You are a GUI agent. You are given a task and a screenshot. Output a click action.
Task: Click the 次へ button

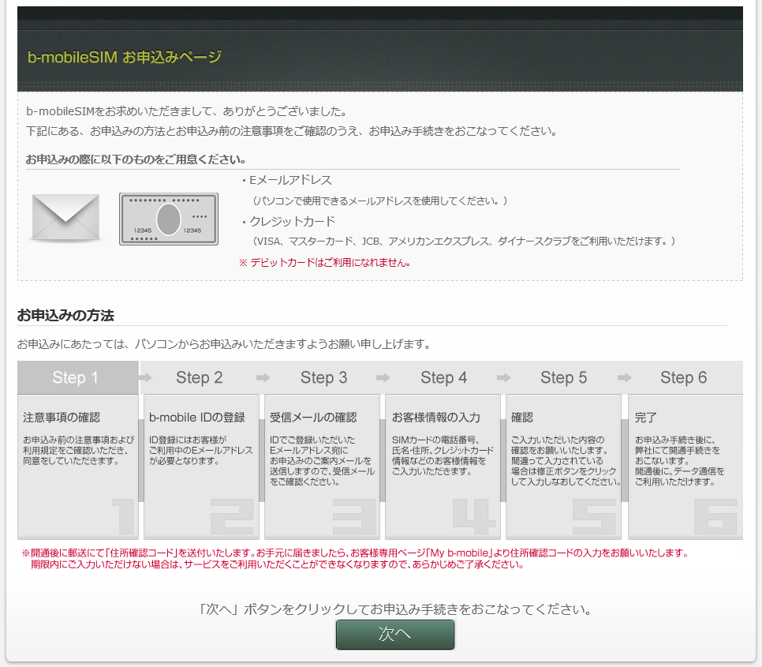point(394,634)
